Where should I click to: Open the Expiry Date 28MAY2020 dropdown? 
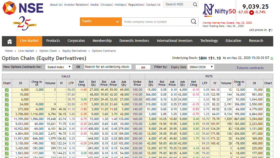click(200, 67)
